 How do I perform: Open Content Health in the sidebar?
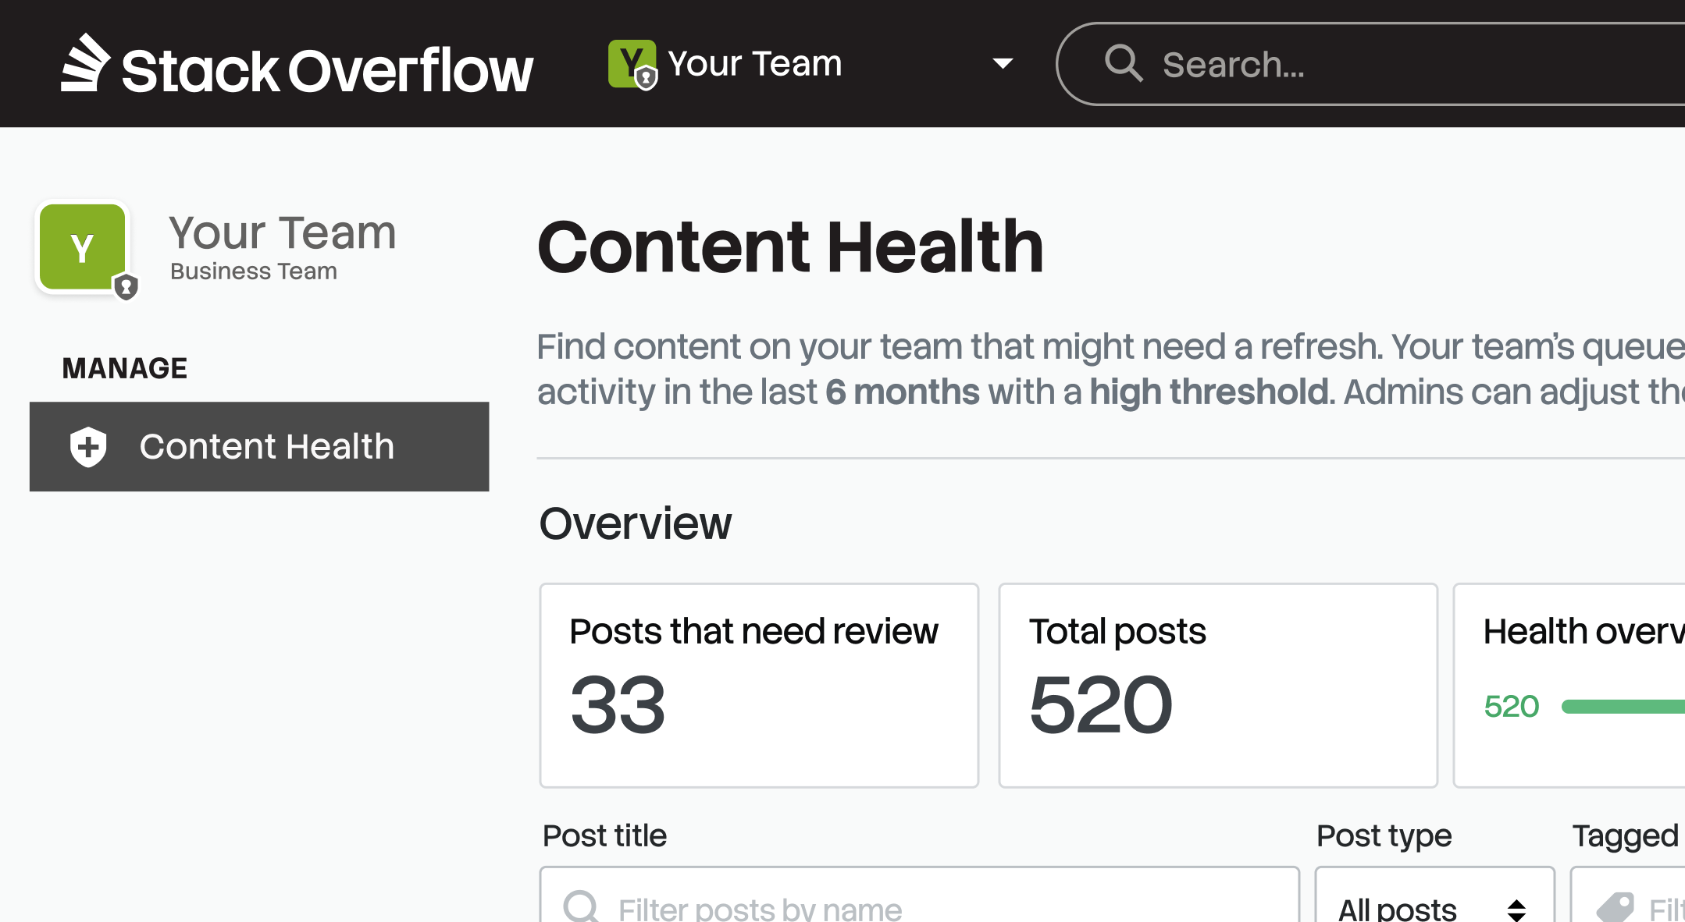[x=266, y=447]
